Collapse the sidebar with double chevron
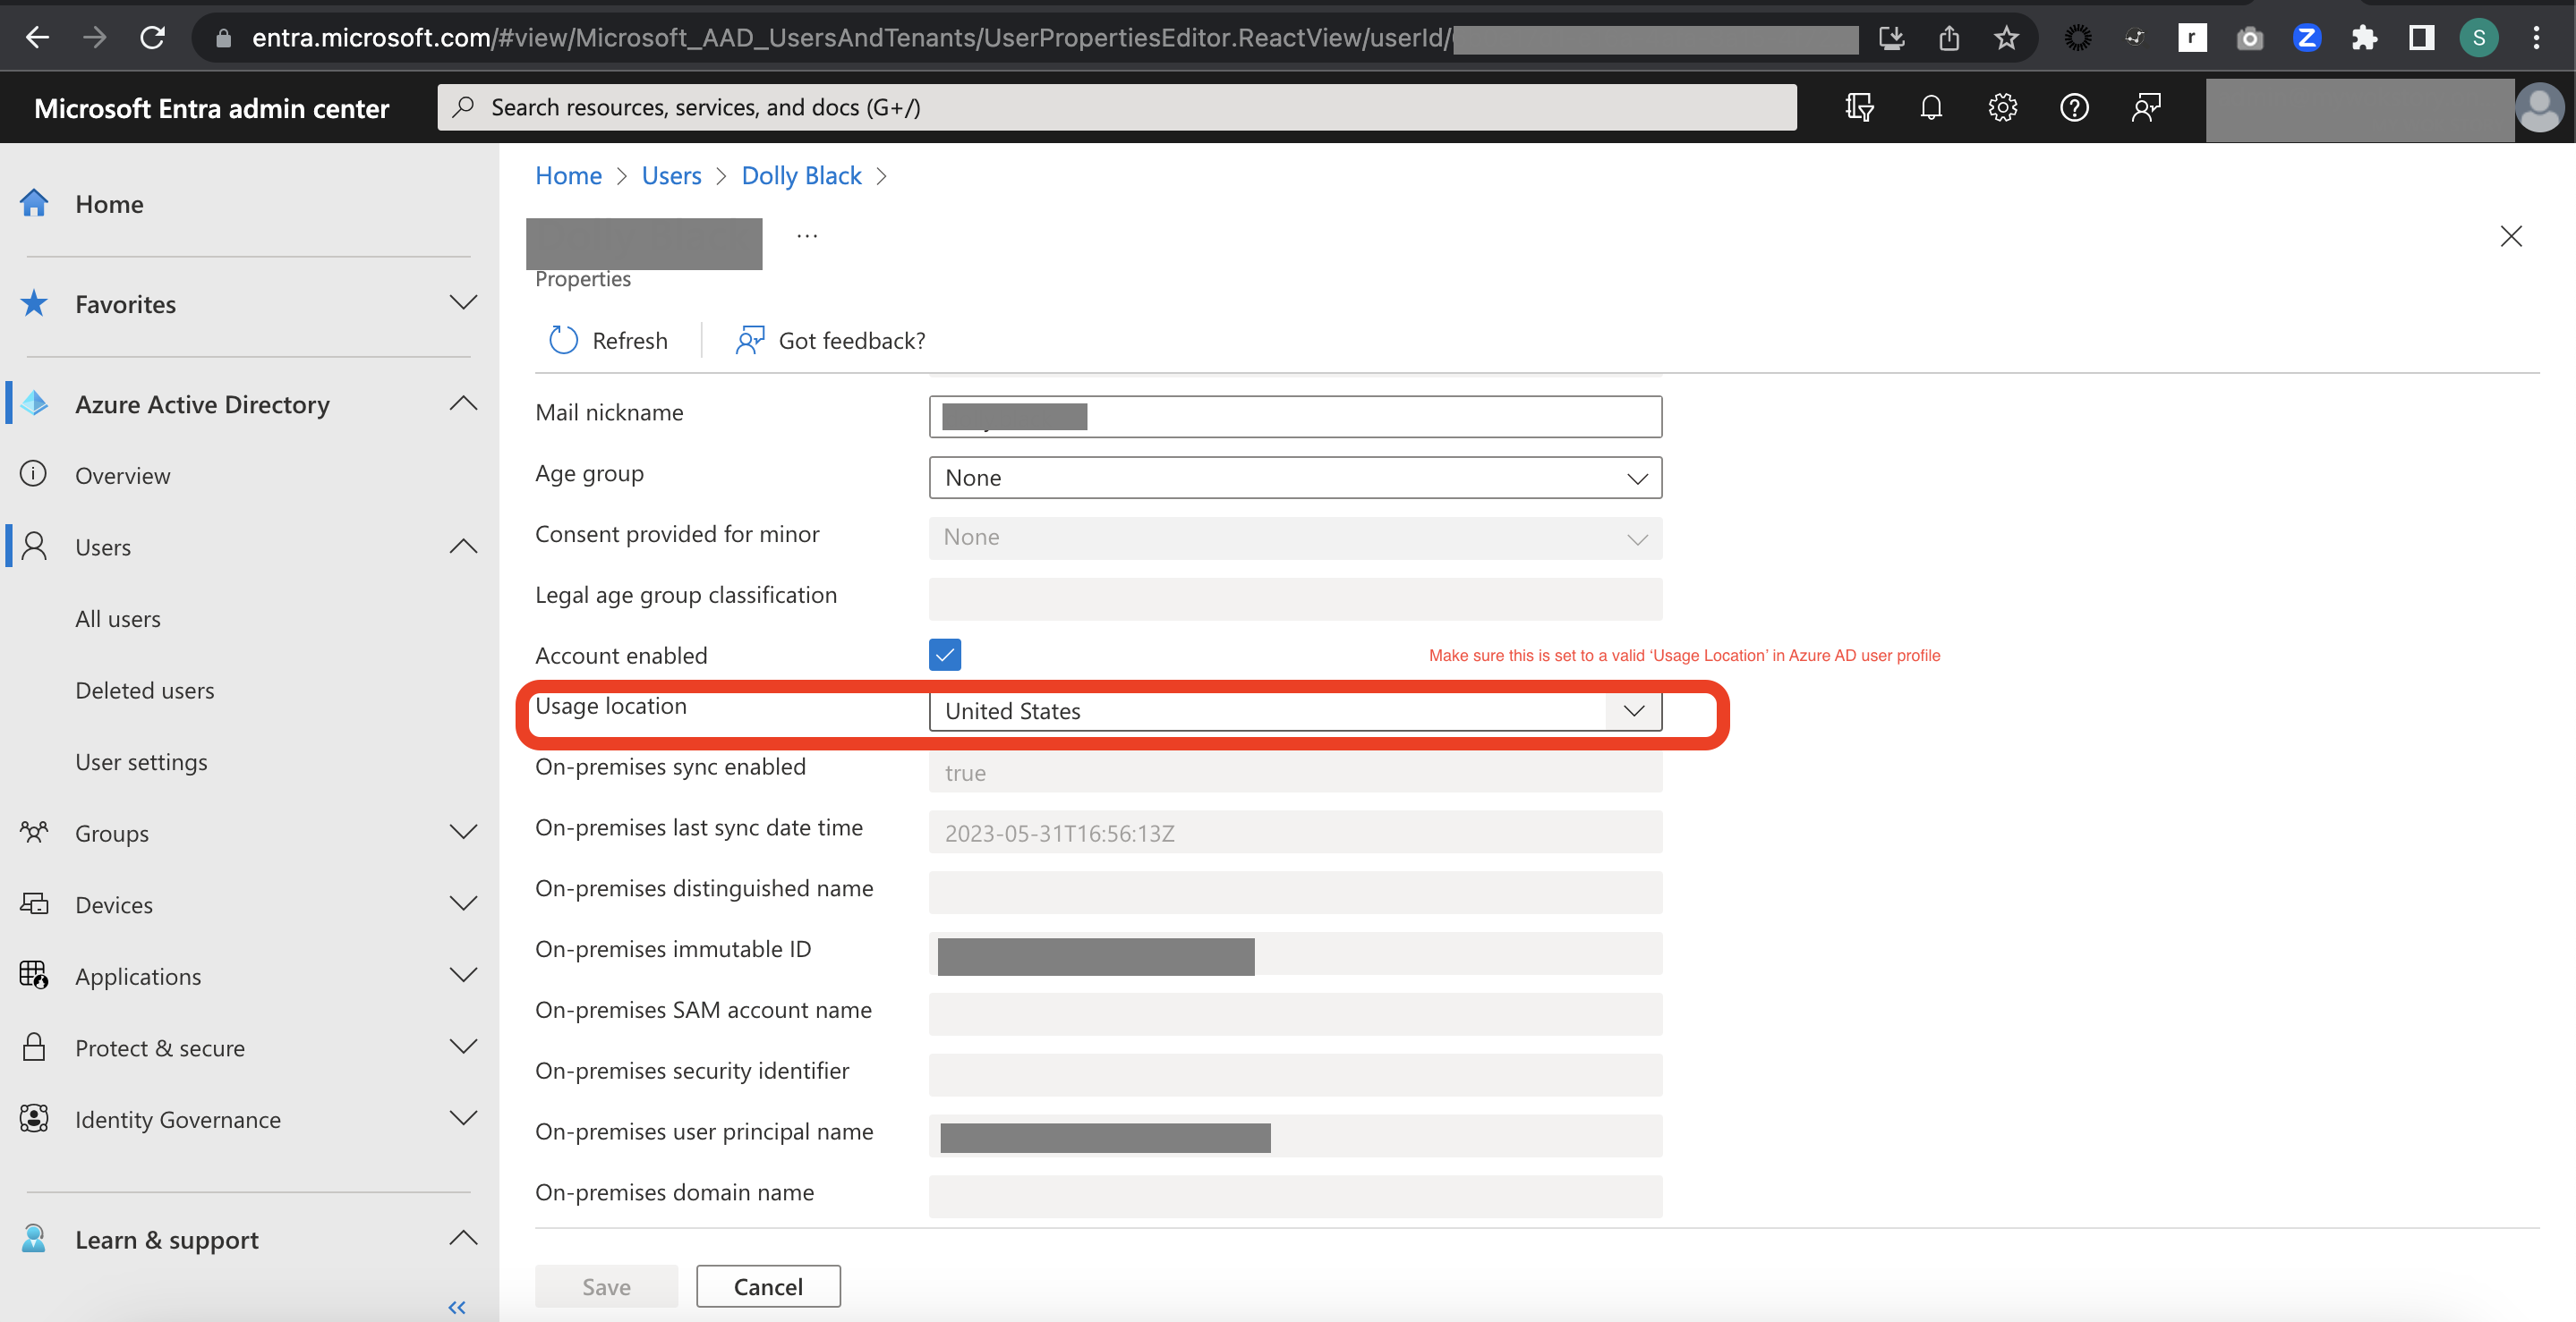The width and height of the screenshot is (2576, 1322). [457, 1307]
